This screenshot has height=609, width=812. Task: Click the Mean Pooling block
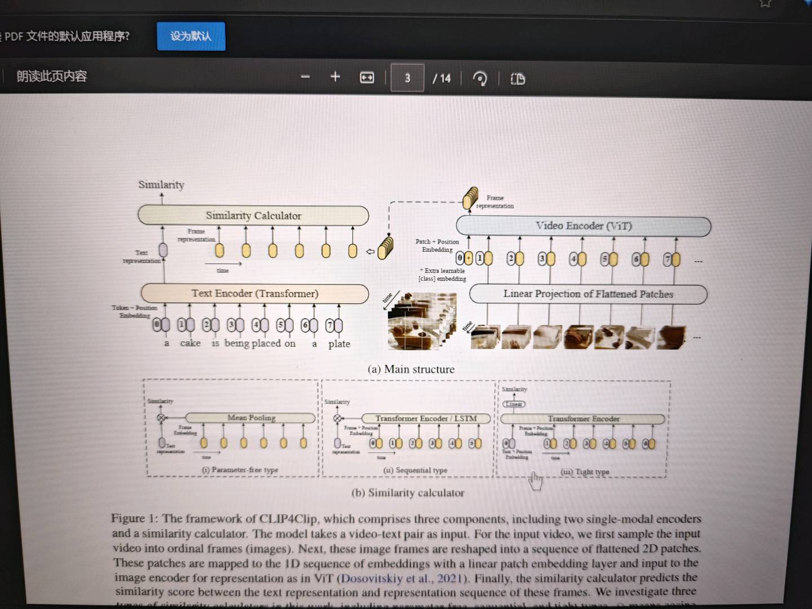point(251,418)
